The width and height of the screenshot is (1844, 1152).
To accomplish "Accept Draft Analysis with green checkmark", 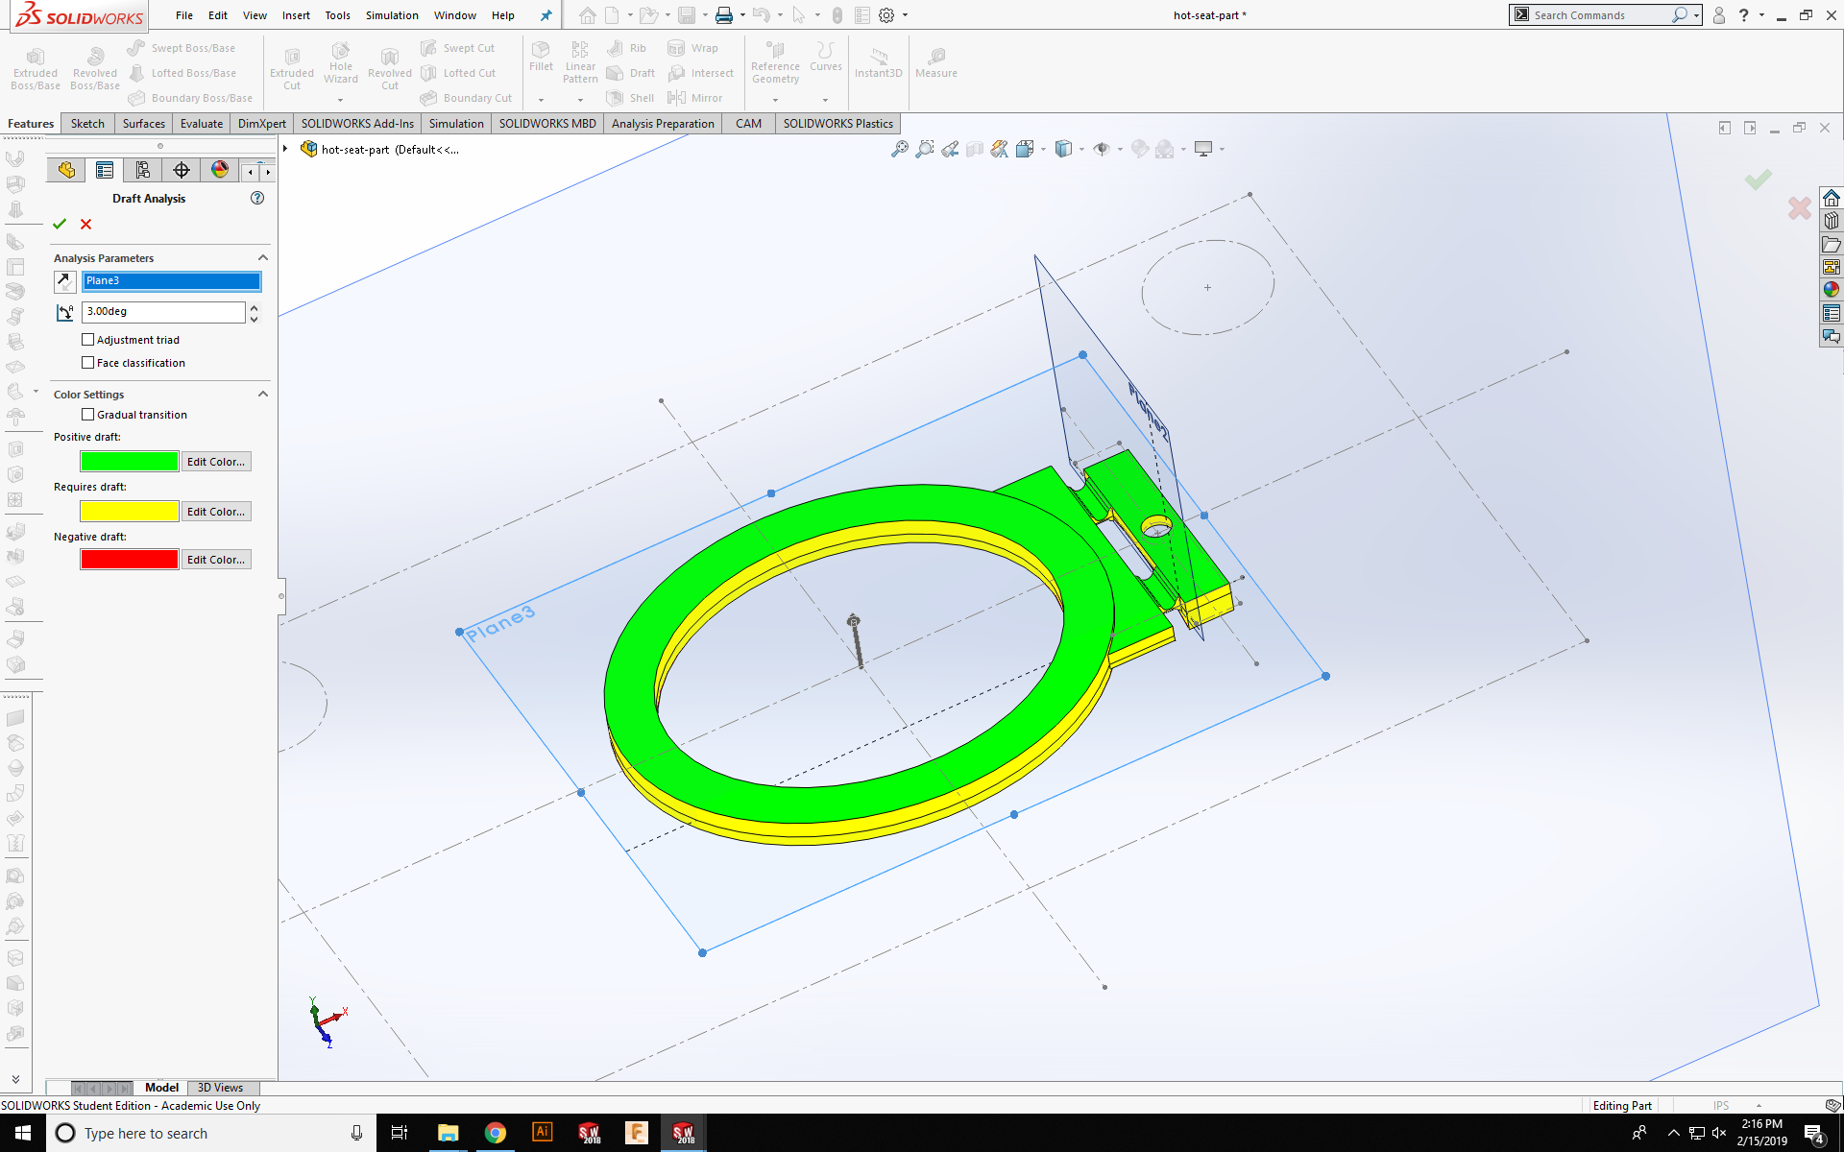I will click(60, 224).
